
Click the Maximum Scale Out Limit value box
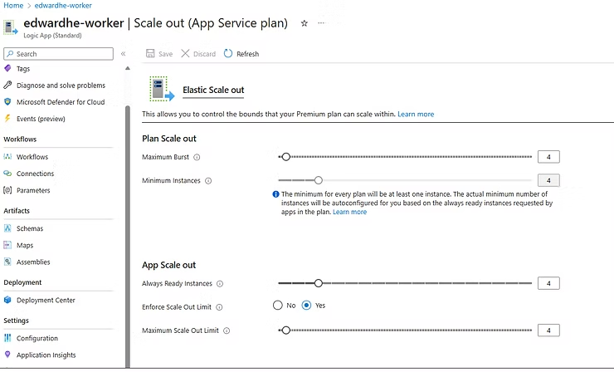pyautogui.click(x=548, y=330)
